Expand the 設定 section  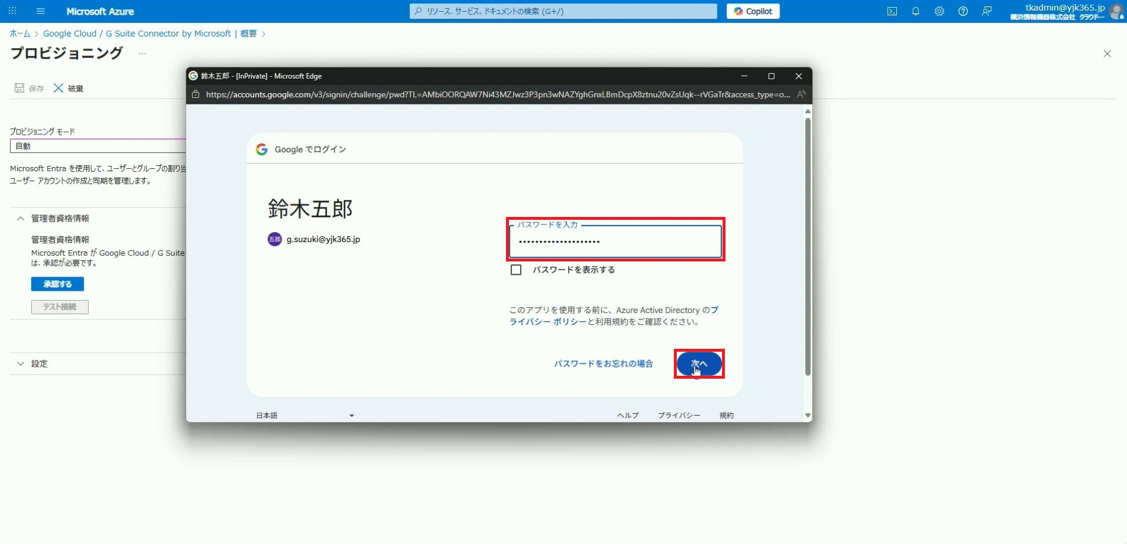(21, 363)
